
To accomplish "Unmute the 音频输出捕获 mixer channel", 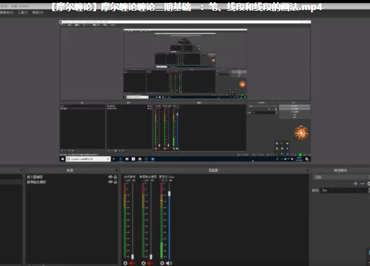I will coord(150,263).
